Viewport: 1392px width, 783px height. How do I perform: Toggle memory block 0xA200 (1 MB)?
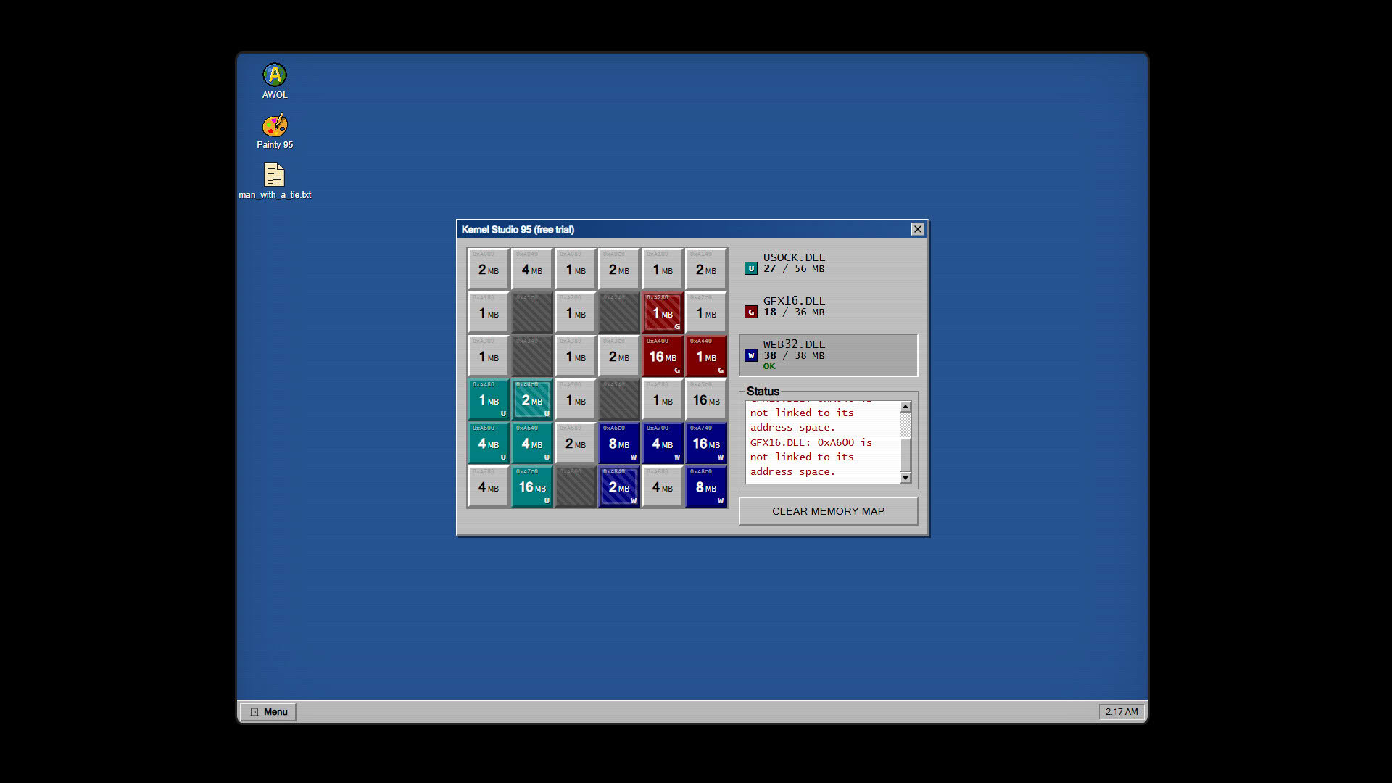(x=576, y=312)
